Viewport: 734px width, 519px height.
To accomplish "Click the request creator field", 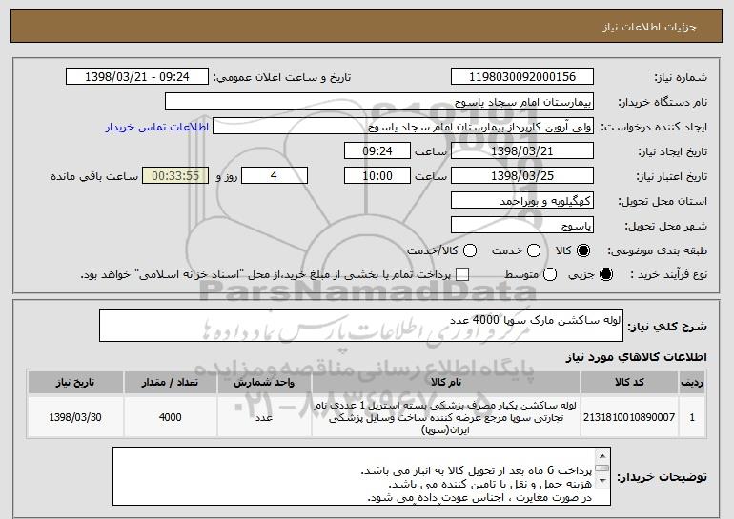I will click(x=403, y=127).
